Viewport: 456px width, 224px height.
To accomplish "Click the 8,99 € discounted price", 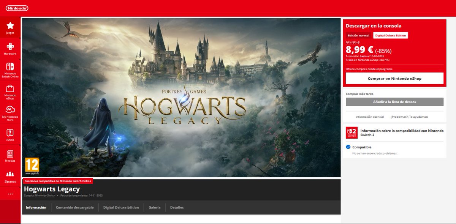I will coord(359,50).
